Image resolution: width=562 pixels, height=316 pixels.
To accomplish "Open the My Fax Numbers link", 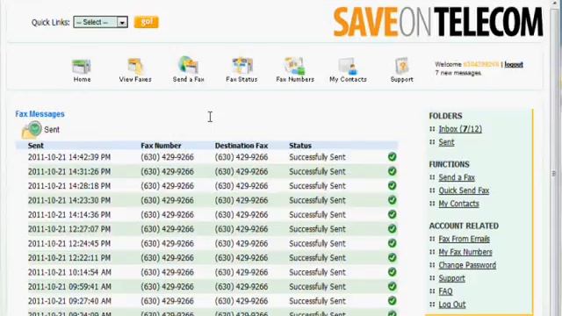I will [x=465, y=252].
